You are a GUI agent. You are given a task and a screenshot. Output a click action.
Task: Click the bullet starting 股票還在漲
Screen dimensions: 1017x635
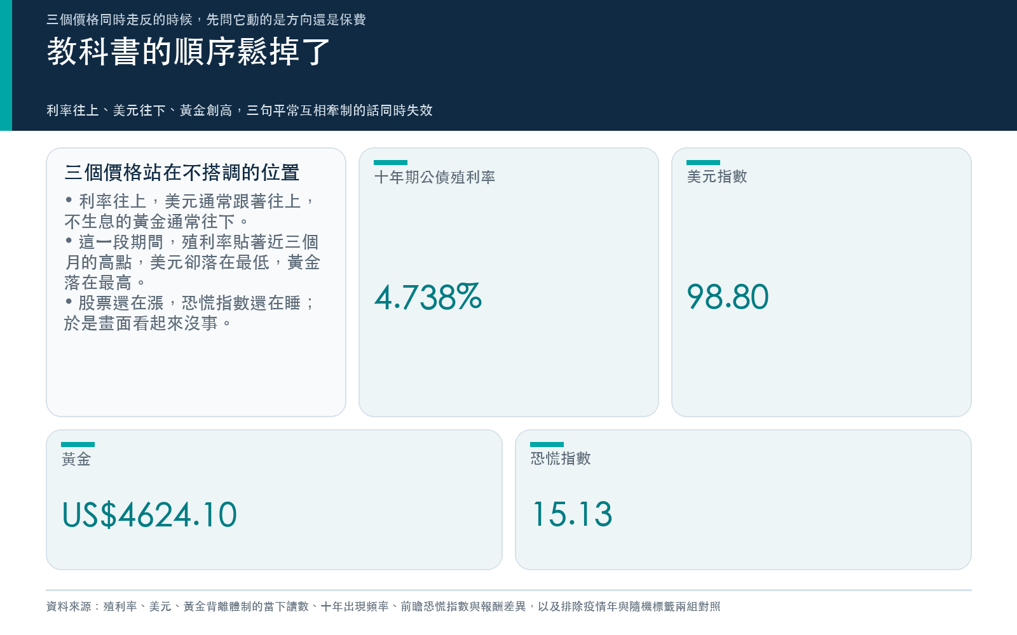click(x=190, y=313)
